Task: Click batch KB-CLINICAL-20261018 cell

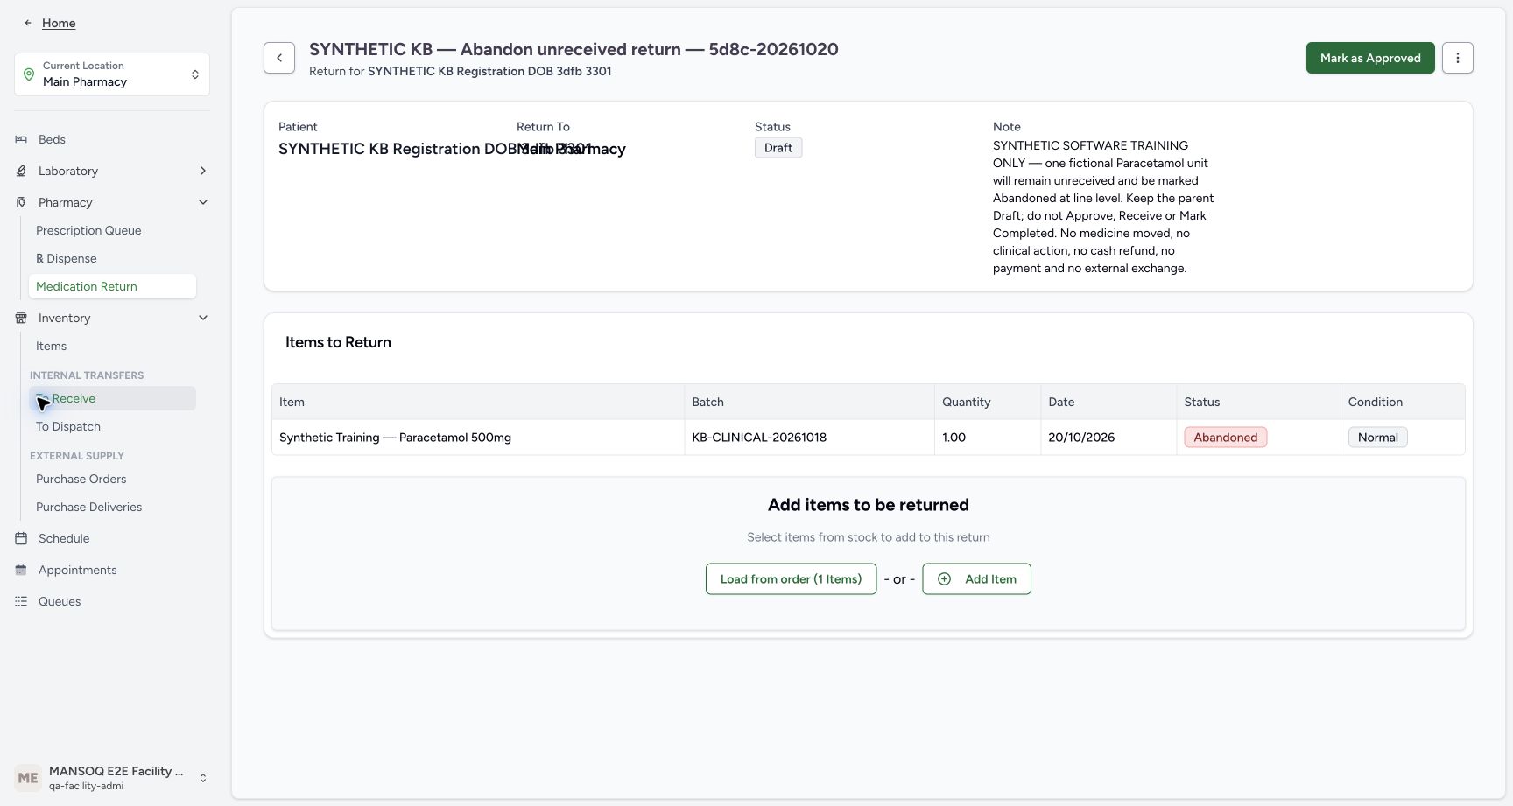Action: [x=810, y=438]
